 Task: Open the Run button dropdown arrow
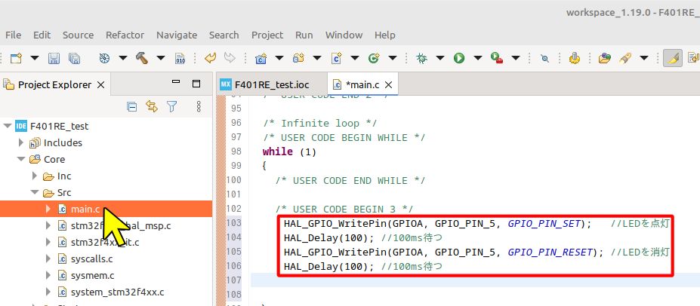click(478, 58)
